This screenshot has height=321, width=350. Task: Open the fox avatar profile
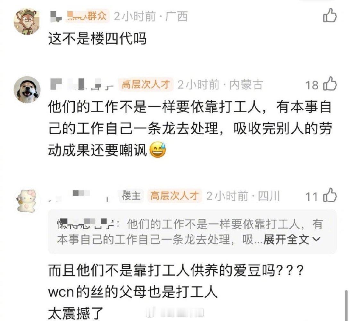click(x=27, y=22)
